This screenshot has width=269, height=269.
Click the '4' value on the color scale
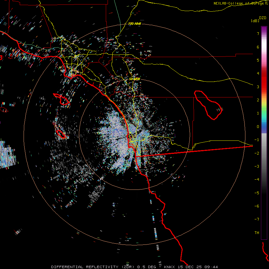pyautogui.click(x=258, y=74)
